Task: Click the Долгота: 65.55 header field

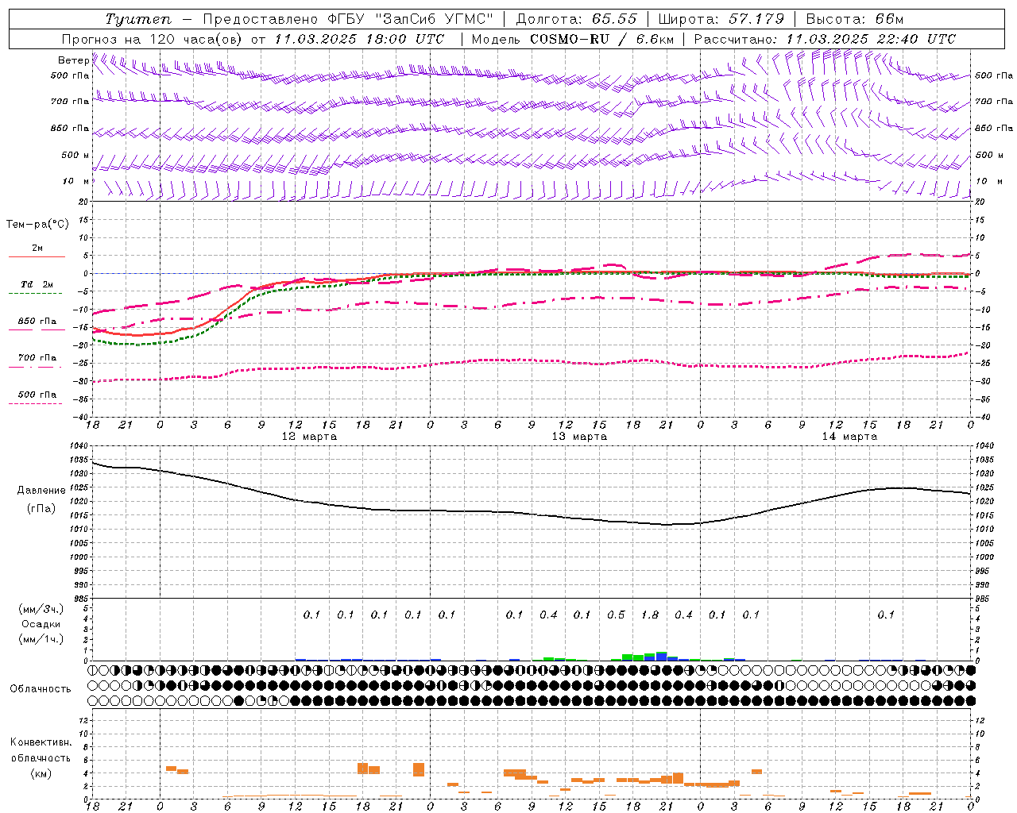Action: [576, 19]
